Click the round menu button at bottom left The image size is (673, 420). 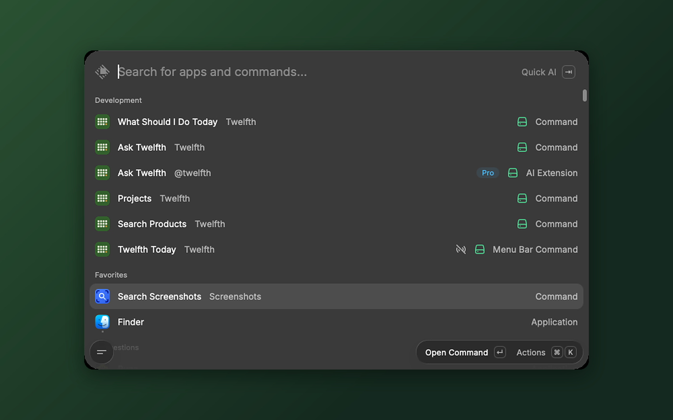pos(101,352)
